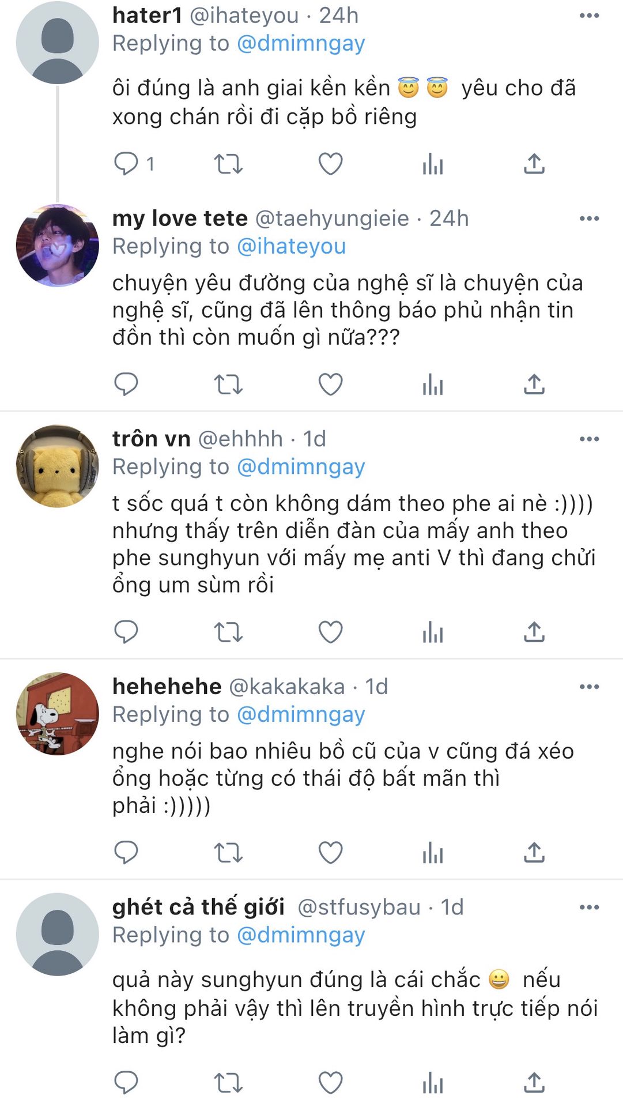
Task: View analytics for trôn vn's tweet
Action: click(x=433, y=632)
